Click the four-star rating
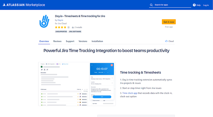Viewport: 213px width, 117px height. (x=60, y=27)
